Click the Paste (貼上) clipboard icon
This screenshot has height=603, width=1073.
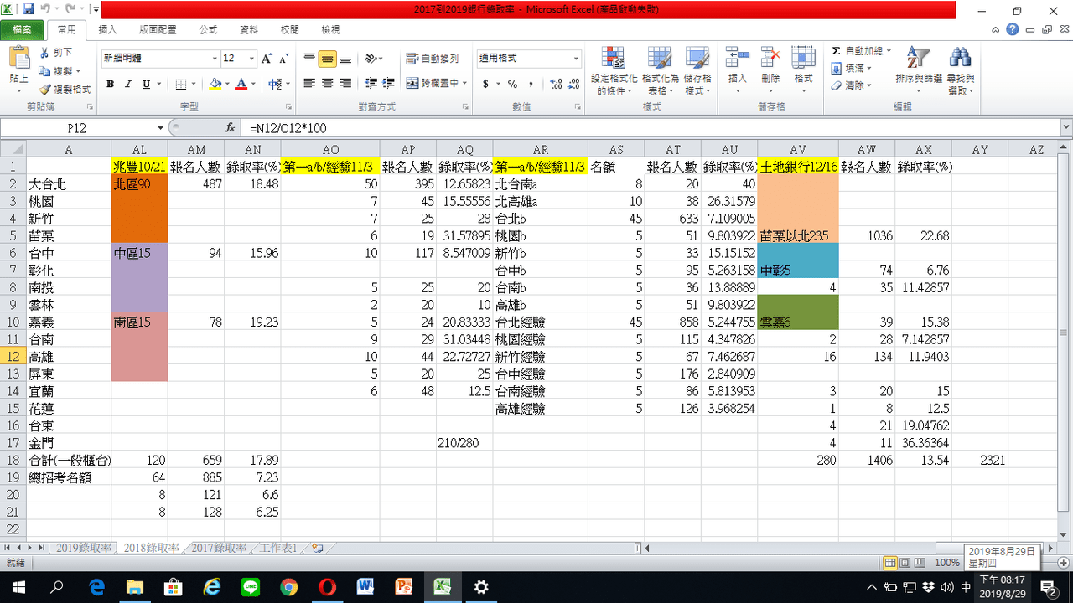pyautogui.click(x=18, y=58)
